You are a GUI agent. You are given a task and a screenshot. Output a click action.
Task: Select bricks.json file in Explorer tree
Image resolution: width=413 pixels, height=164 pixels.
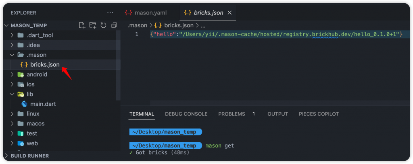coord(44,65)
